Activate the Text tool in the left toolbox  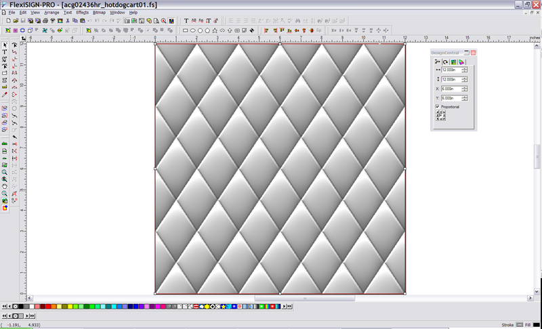(x=5, y=51)
